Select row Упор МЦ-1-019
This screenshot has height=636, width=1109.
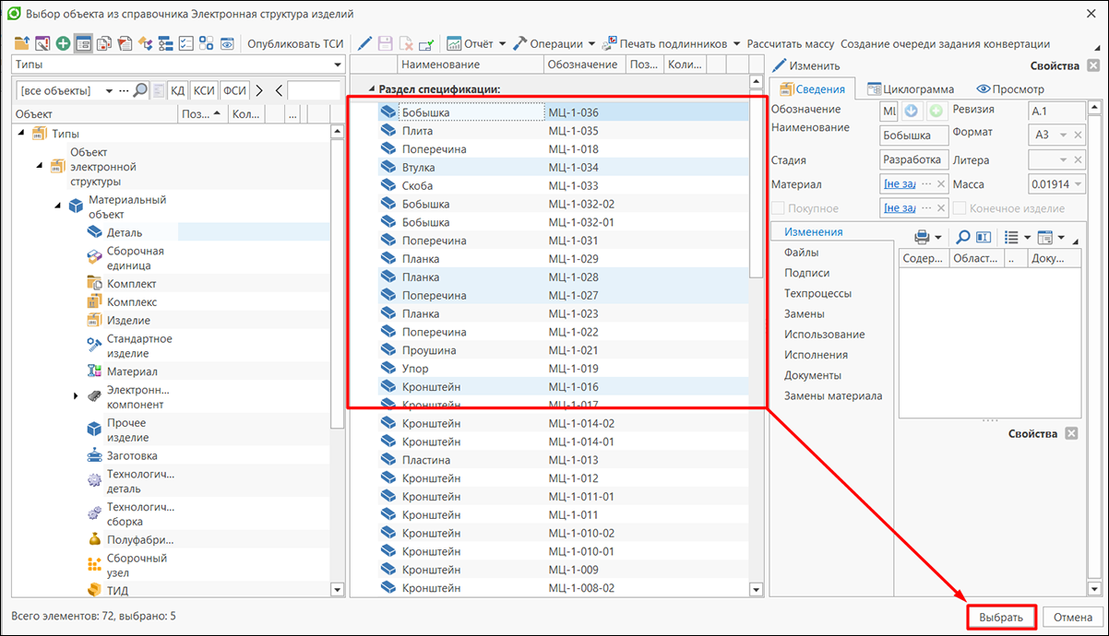click(x=563, y=369)
